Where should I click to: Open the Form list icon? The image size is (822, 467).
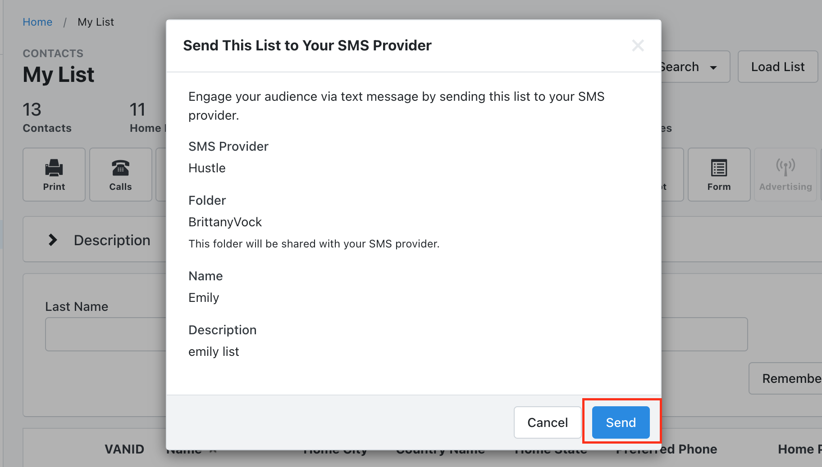click(x=719, y=168)
